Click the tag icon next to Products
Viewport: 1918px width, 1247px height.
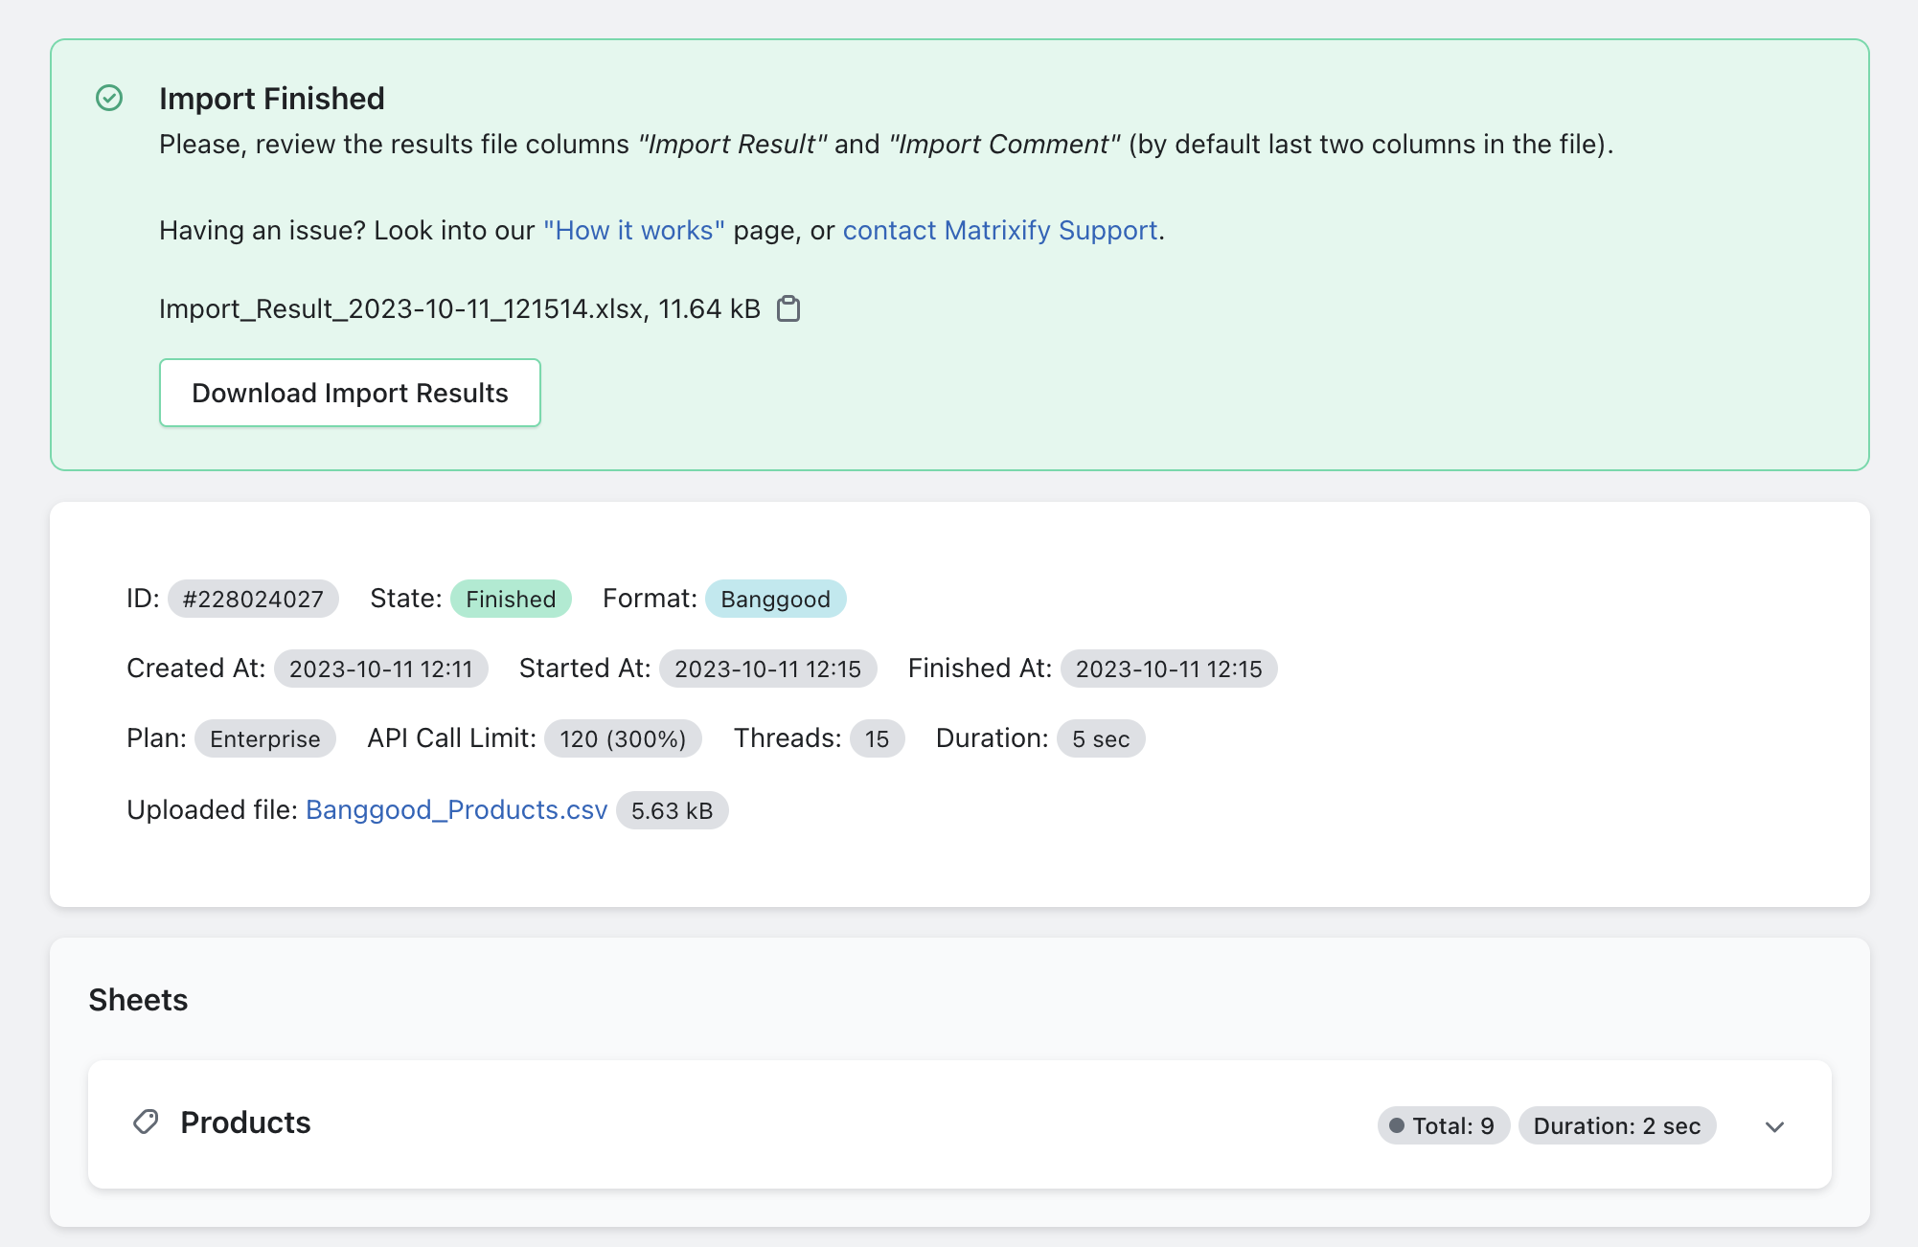click(145, 1122)
